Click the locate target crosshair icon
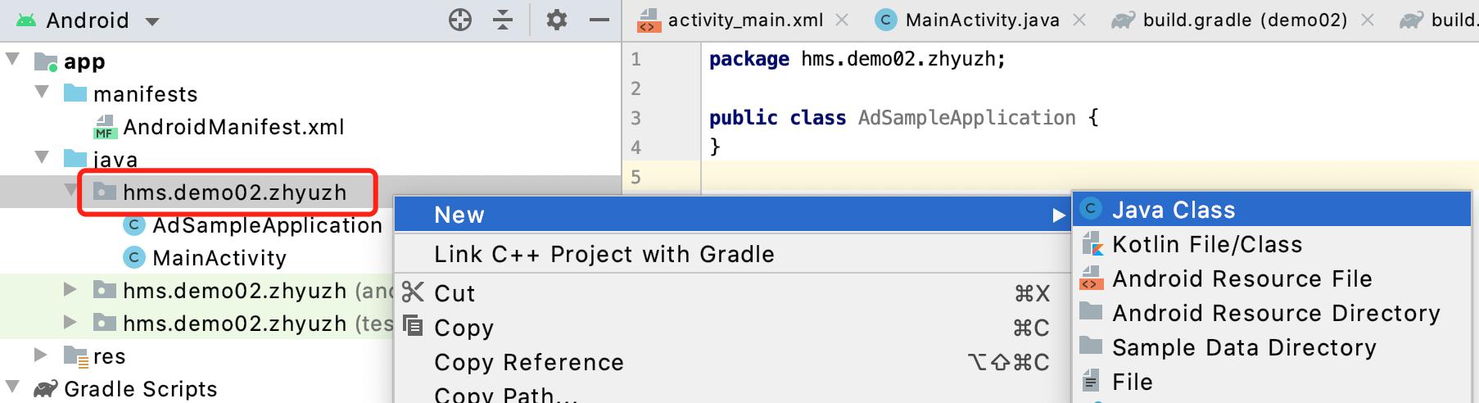Viewport: 1479px width, 403px height. (460, 20)
